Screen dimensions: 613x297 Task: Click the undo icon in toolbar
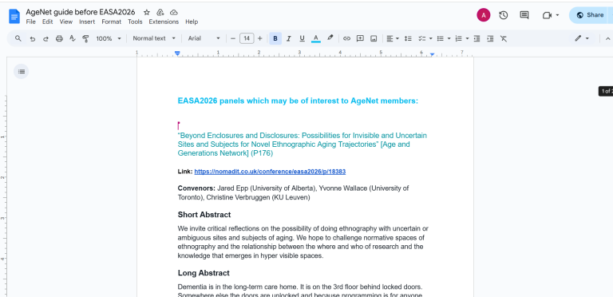coord(33,38)
